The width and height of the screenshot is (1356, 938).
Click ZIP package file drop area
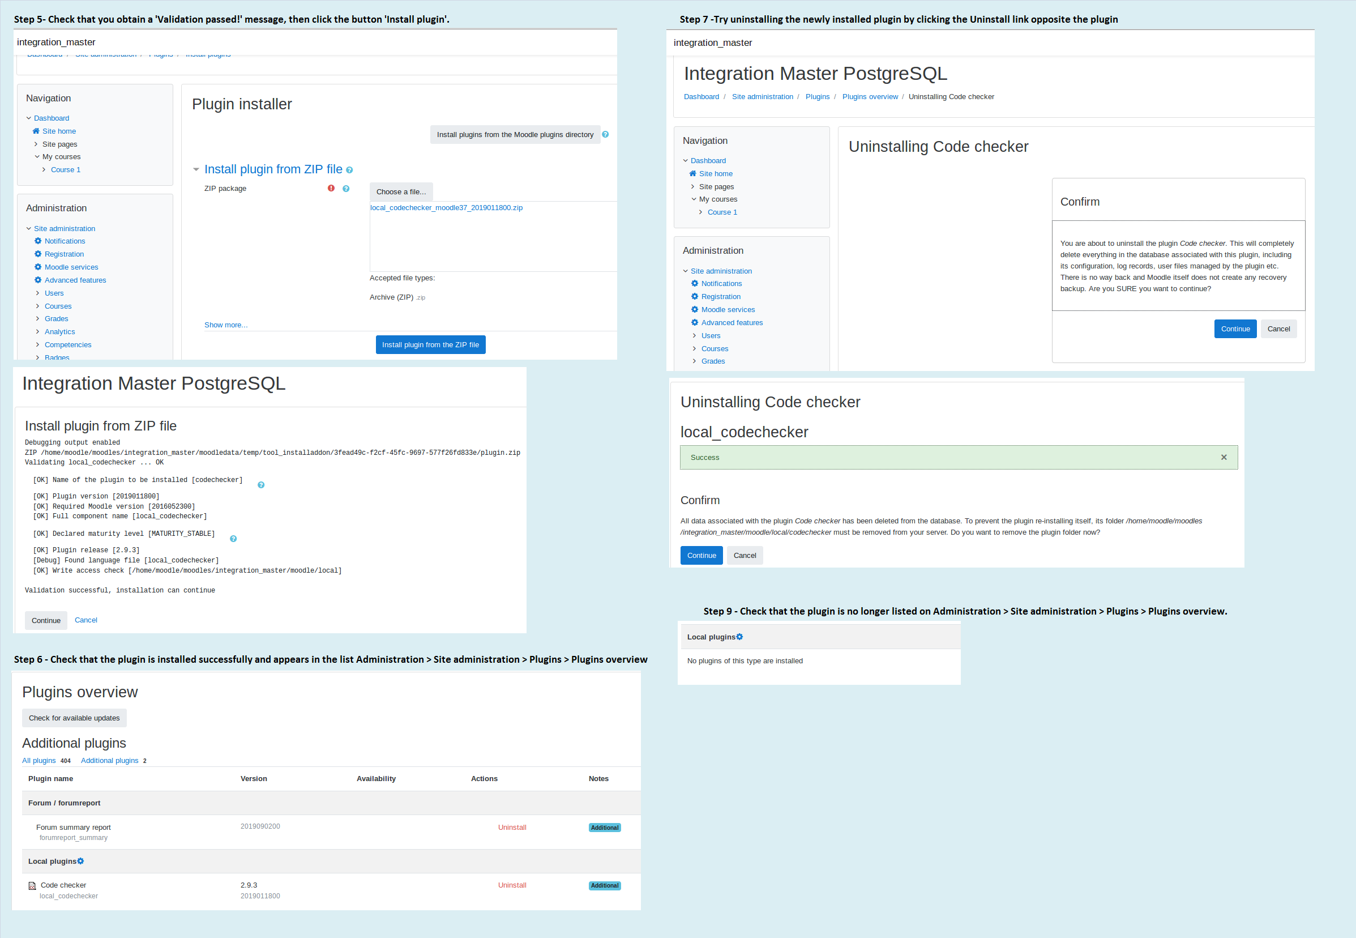click(493, 236)
